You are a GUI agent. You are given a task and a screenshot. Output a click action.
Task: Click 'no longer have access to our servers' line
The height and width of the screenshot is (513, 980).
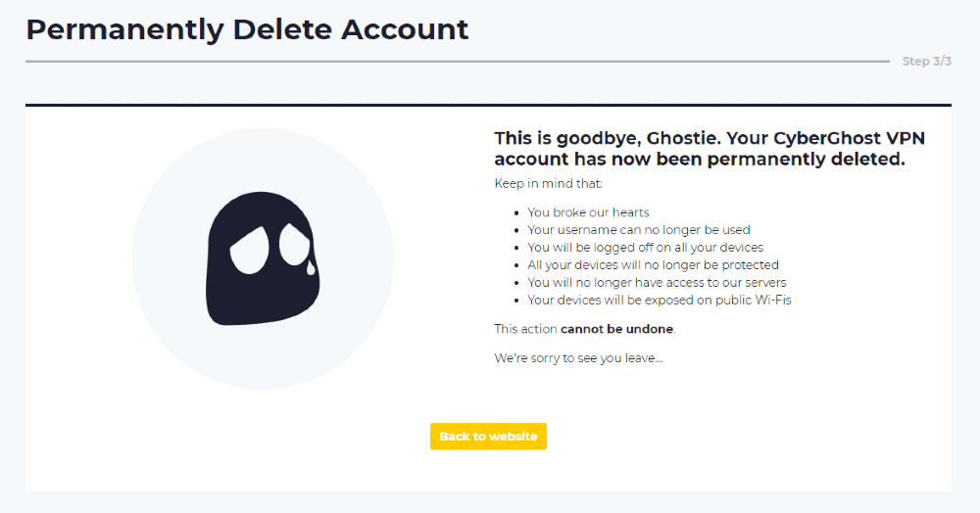coord(657,282)
